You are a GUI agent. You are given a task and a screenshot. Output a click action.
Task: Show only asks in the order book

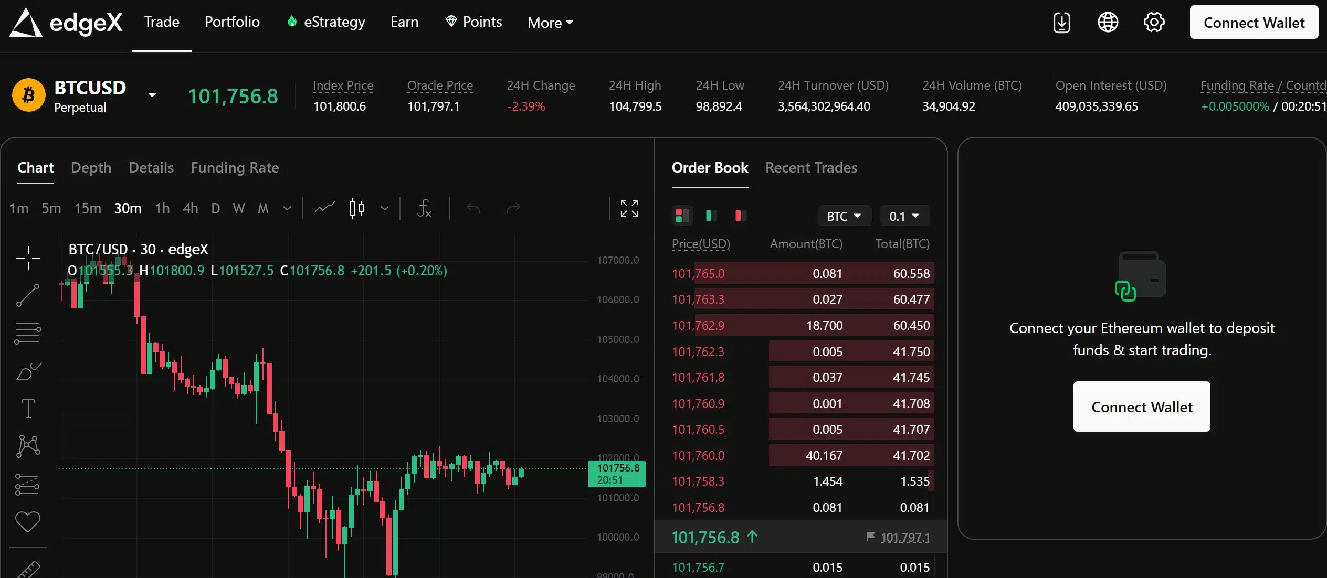coord(740,215)
